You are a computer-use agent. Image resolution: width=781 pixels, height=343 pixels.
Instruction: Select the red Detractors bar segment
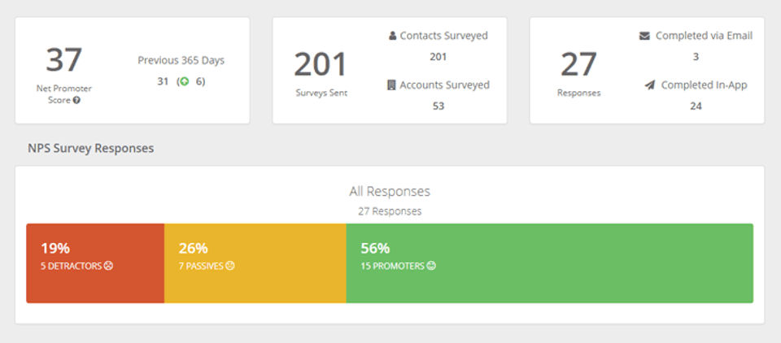95,263
